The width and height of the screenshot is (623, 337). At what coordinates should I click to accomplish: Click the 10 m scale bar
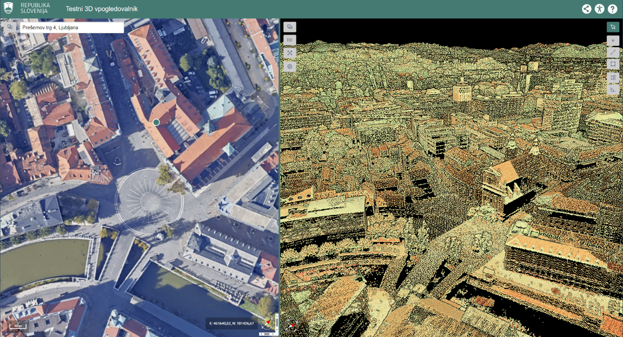(18, 326)
